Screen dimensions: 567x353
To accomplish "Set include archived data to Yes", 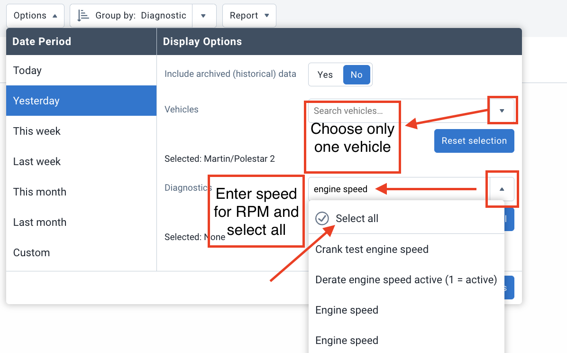I will (x=325, y=74).
